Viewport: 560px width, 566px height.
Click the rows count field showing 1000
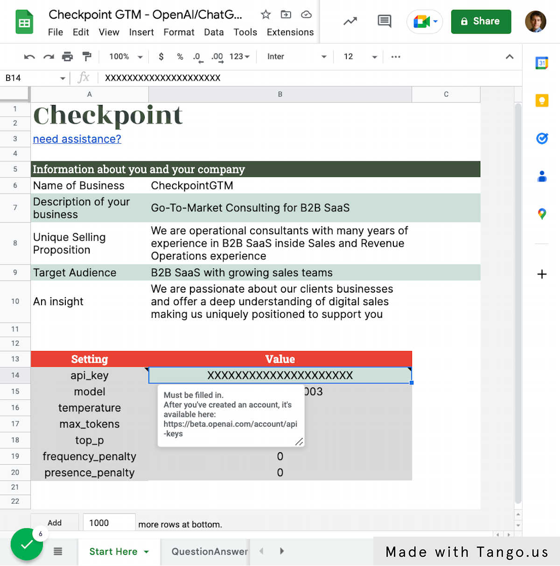click(x=109, y=523)
